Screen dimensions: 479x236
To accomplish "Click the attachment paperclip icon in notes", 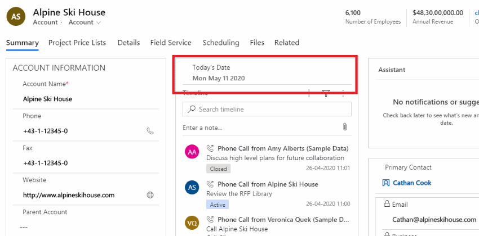I will click(345, 127).
